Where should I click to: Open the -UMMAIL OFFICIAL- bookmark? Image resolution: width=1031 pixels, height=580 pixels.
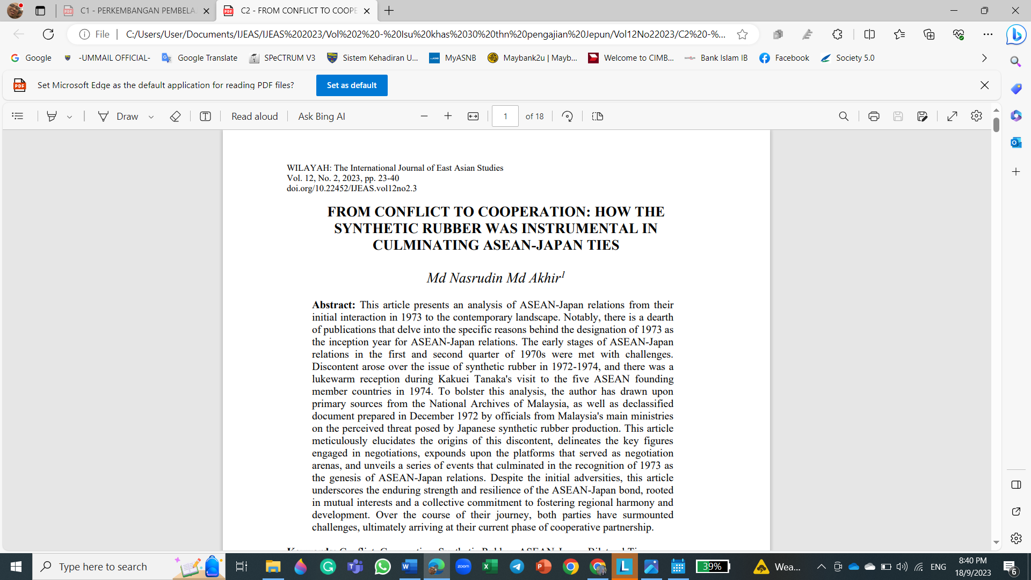click(x=107, y=58)
